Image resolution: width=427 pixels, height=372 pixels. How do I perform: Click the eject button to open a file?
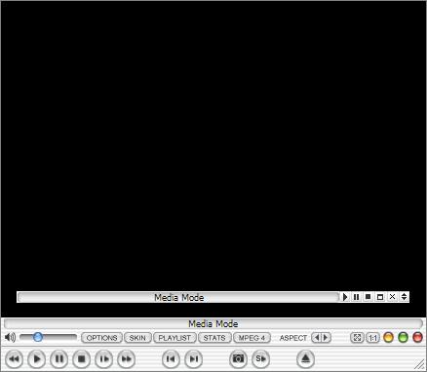[x=305, y=359]
